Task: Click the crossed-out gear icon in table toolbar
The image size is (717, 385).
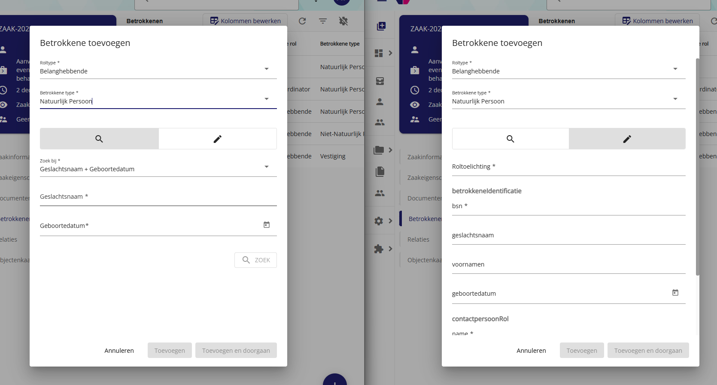Action: pos(343,21)
